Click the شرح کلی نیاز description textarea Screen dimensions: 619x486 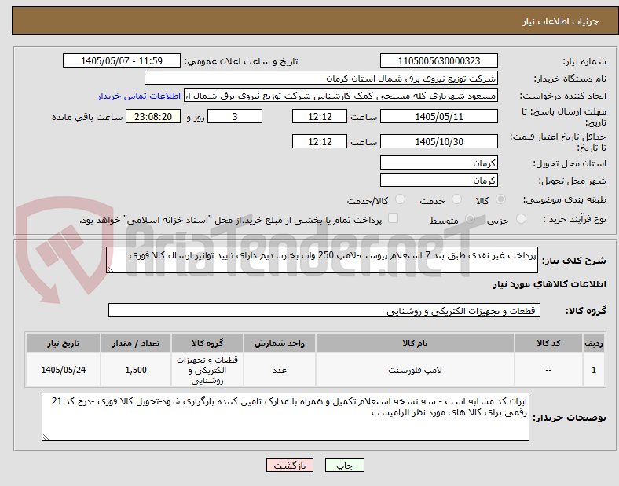pyautogui.click(x=322, y=260)
